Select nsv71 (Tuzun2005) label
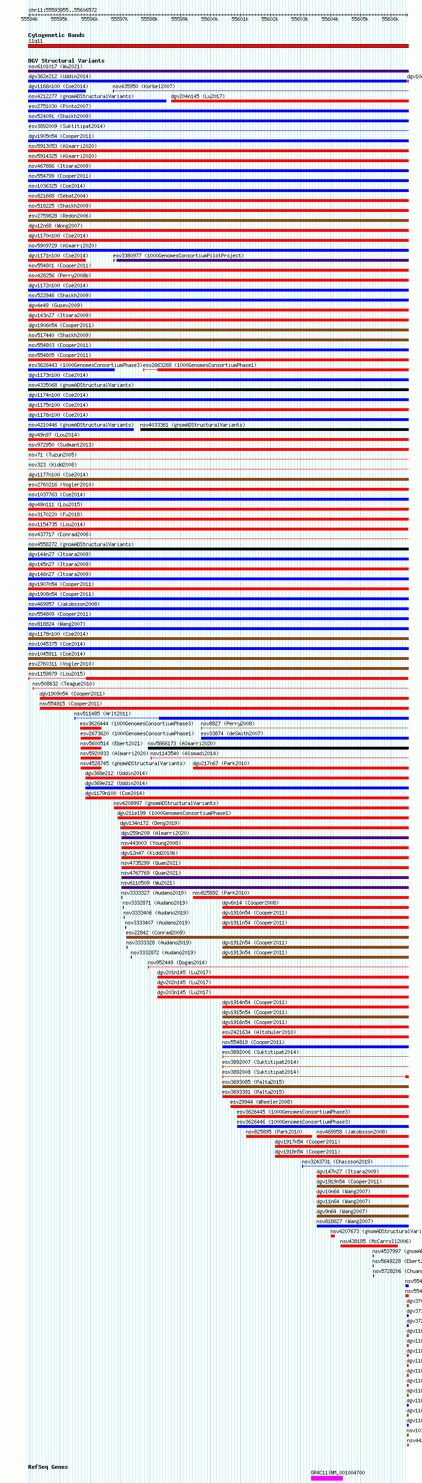Viewport: 422px width, 1483px height. [x=52, y=455]
